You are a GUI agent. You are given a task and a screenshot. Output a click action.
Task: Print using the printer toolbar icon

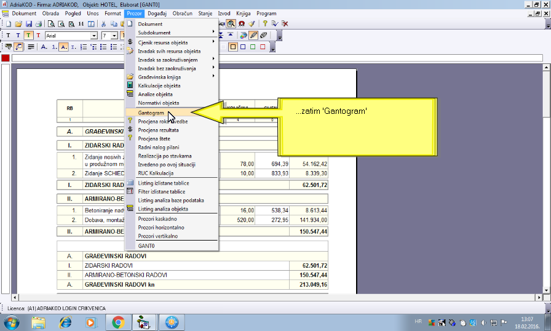point(38,24)
